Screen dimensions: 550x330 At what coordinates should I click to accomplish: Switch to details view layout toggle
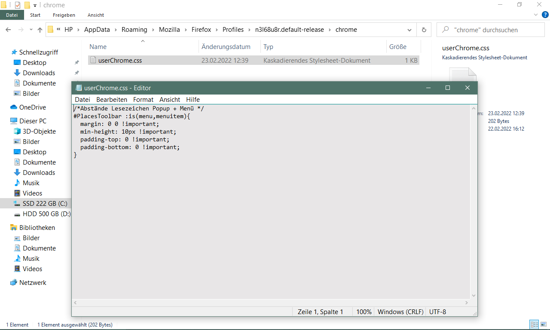pos(534,325)
